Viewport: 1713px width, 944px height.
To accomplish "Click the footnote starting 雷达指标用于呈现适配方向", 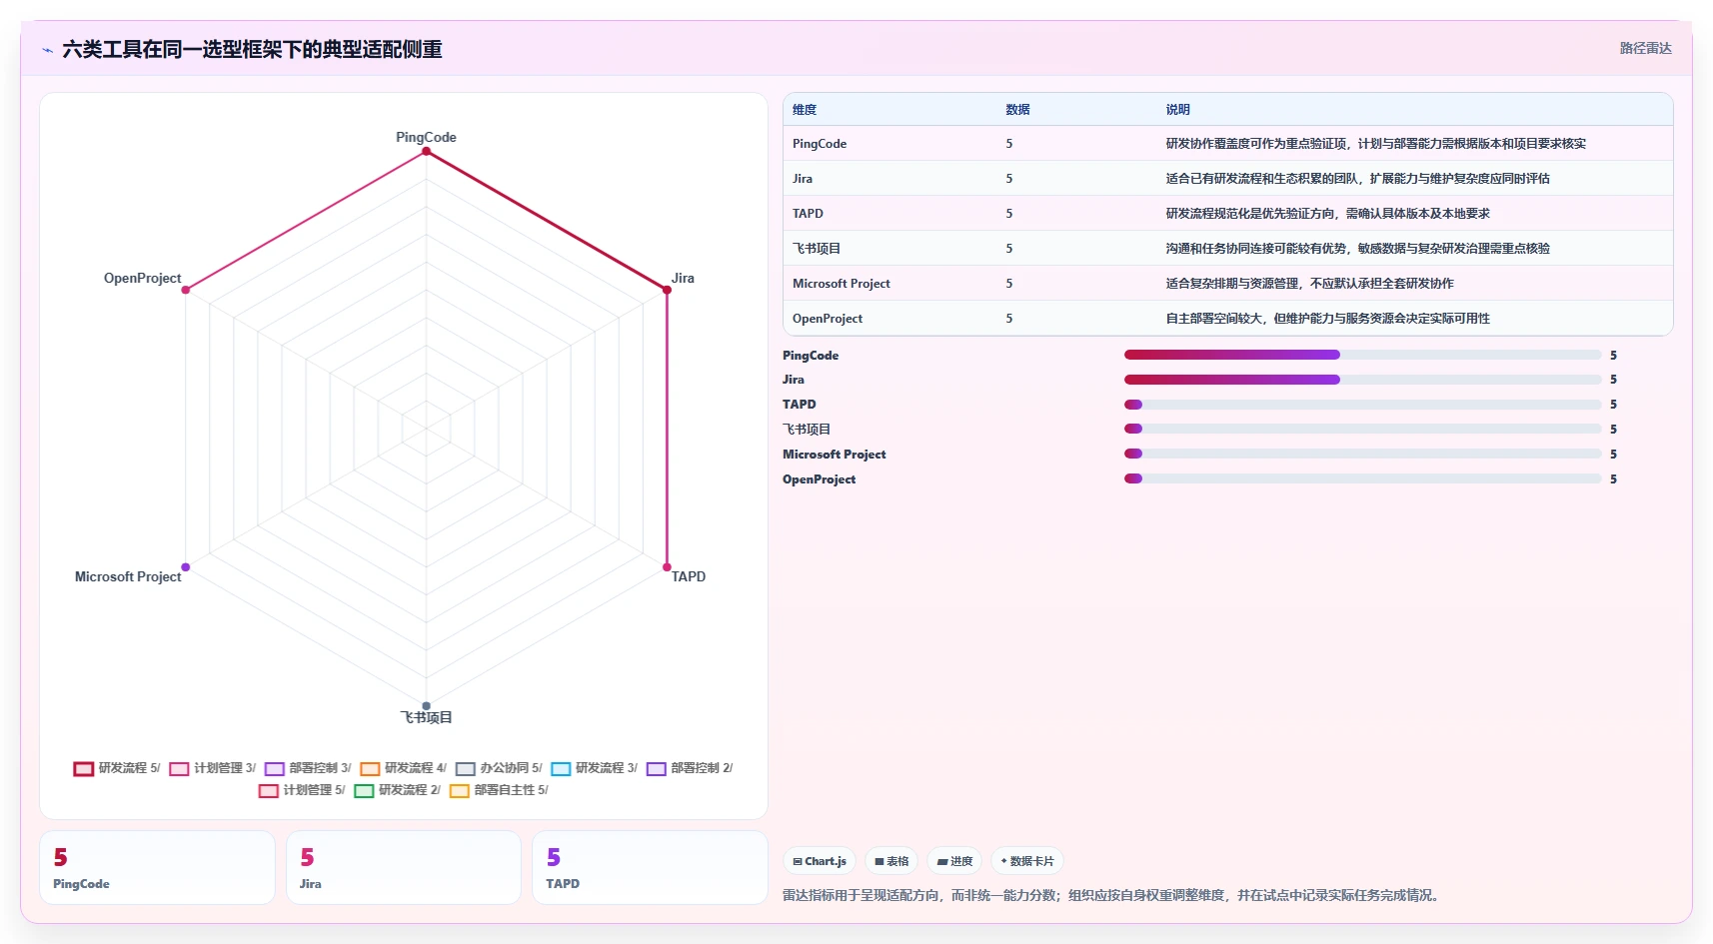I will tap(1113, 896).
